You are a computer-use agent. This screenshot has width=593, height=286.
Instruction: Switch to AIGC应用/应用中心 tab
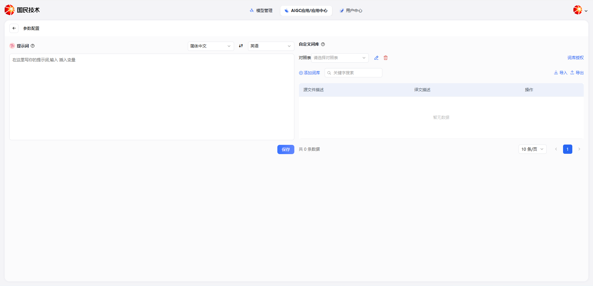click(306, 10)
